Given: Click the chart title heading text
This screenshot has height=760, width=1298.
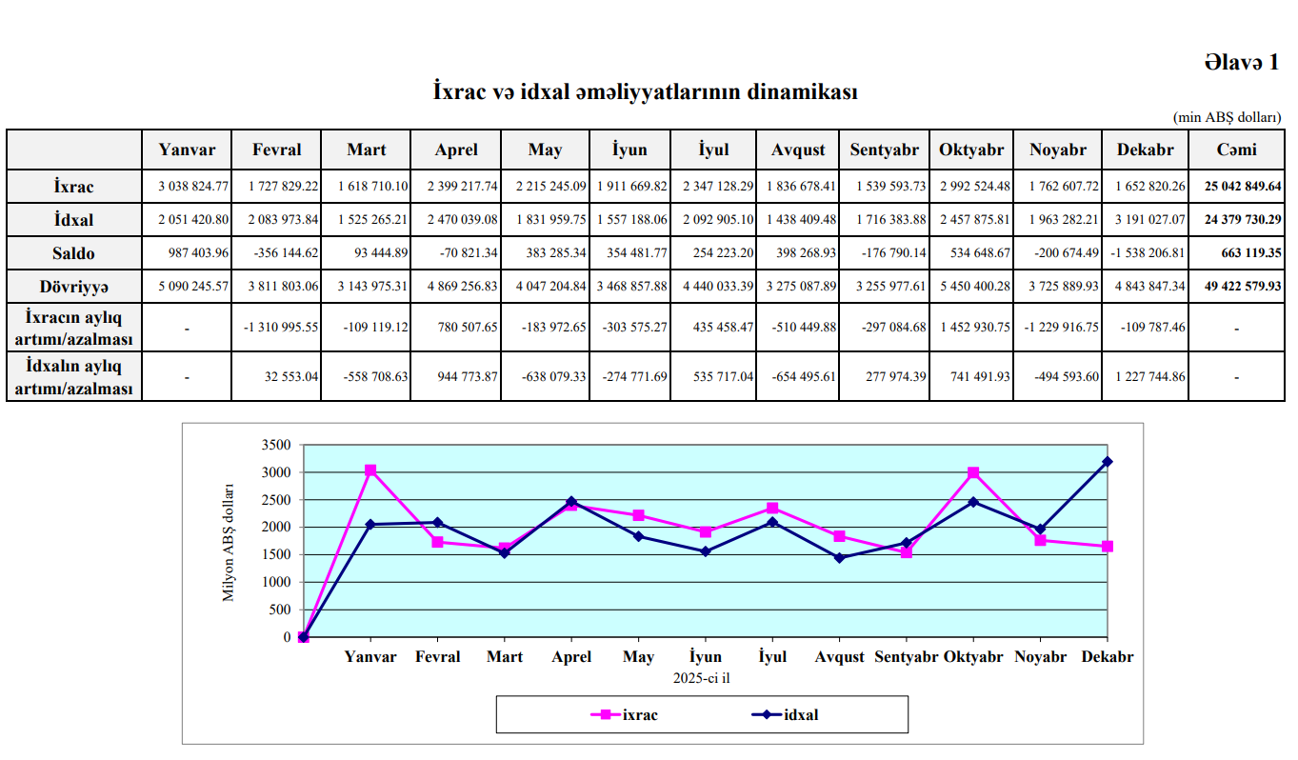Looking at the screenshot, I should [645, 92].
